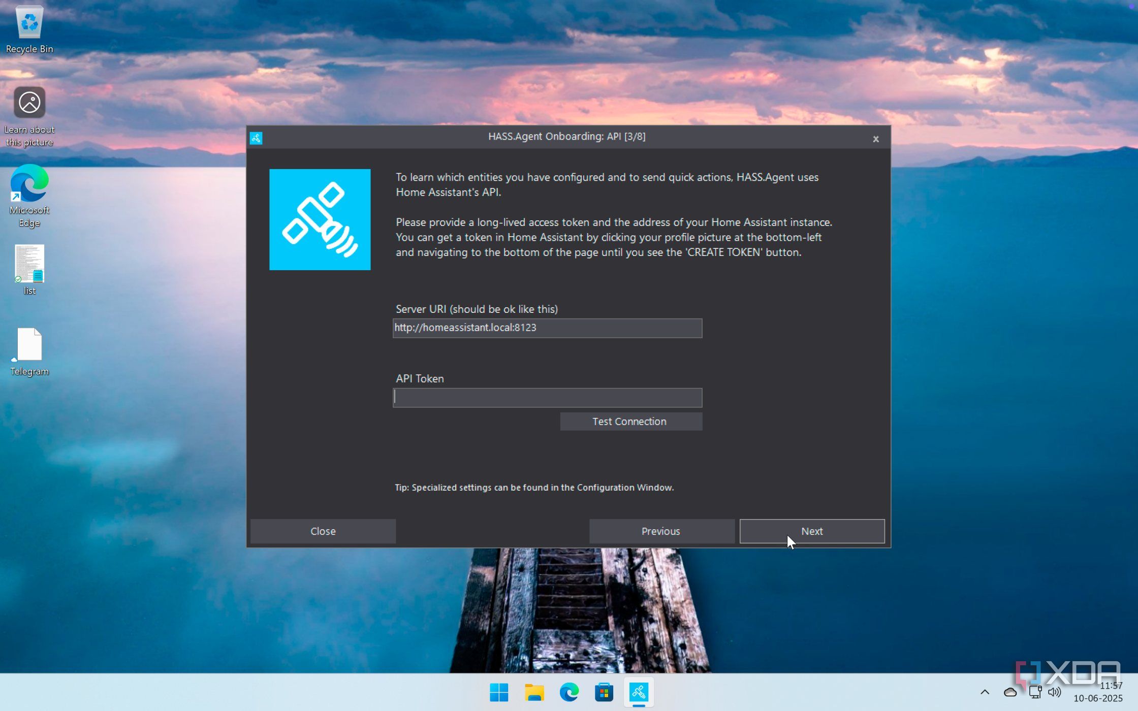Click Learn about this picture icon

click(x=29, y=104)
